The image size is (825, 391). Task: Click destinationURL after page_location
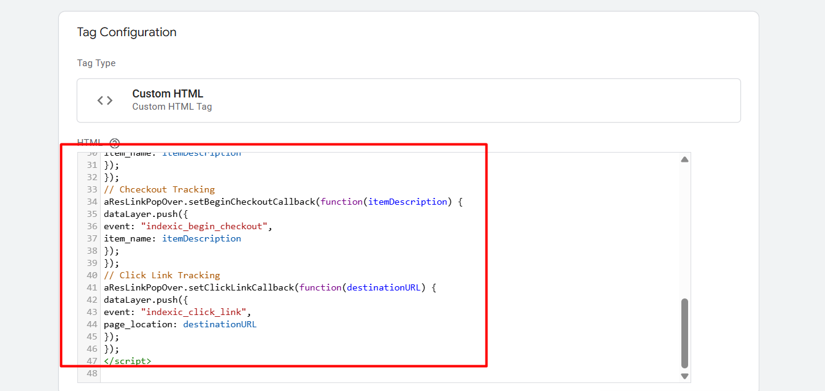(219, 324)
